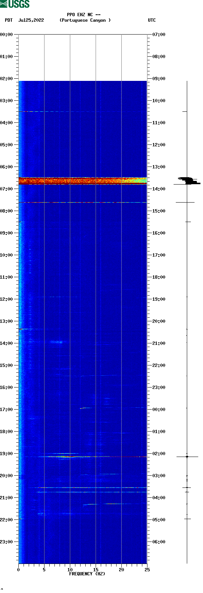
Task: Click the red signal line just after 19:00 PDT
Action: (92, 457)
